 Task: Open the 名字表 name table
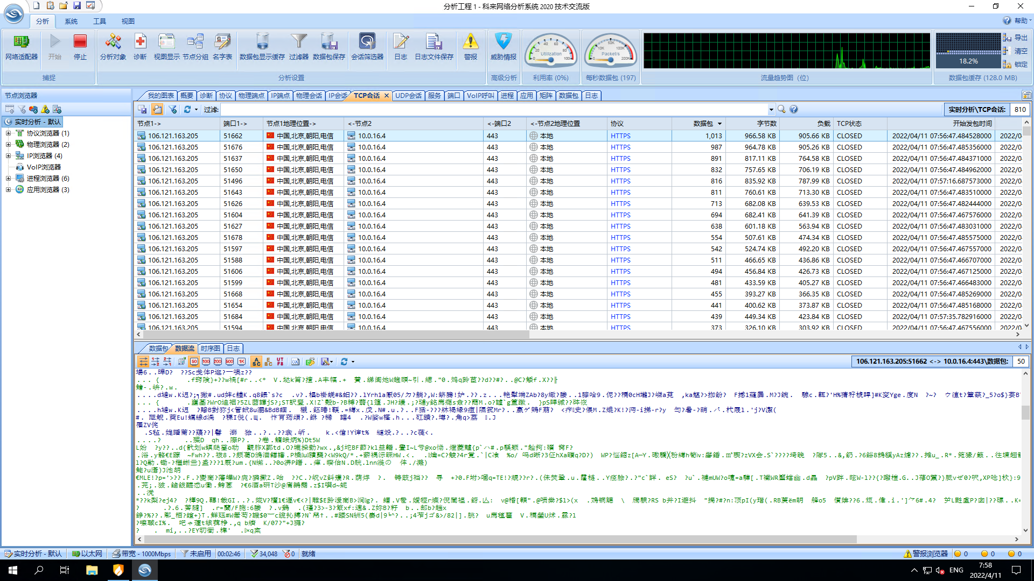point(222,47)
